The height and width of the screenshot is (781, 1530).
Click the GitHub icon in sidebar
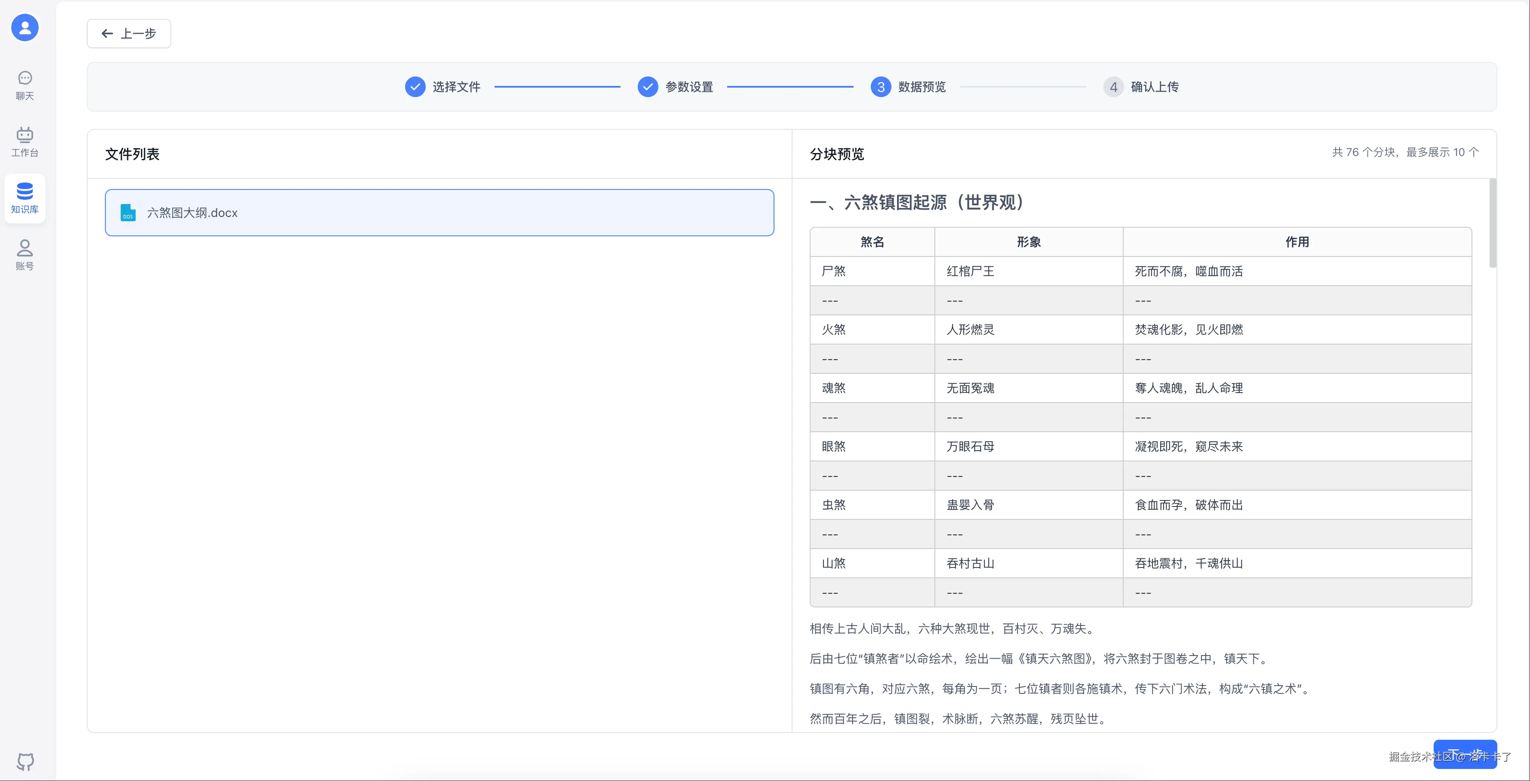coord(25,761)
